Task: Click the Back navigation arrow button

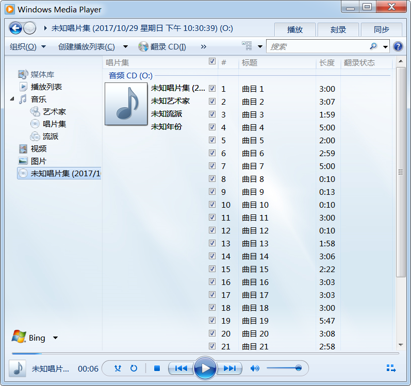Action: point(15,28)
